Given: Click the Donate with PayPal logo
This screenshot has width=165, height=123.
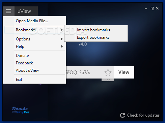Looking at the screenshot, I should click(21, 110).
